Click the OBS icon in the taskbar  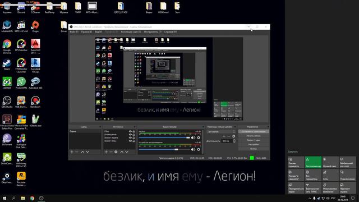[x=41, y=198]
